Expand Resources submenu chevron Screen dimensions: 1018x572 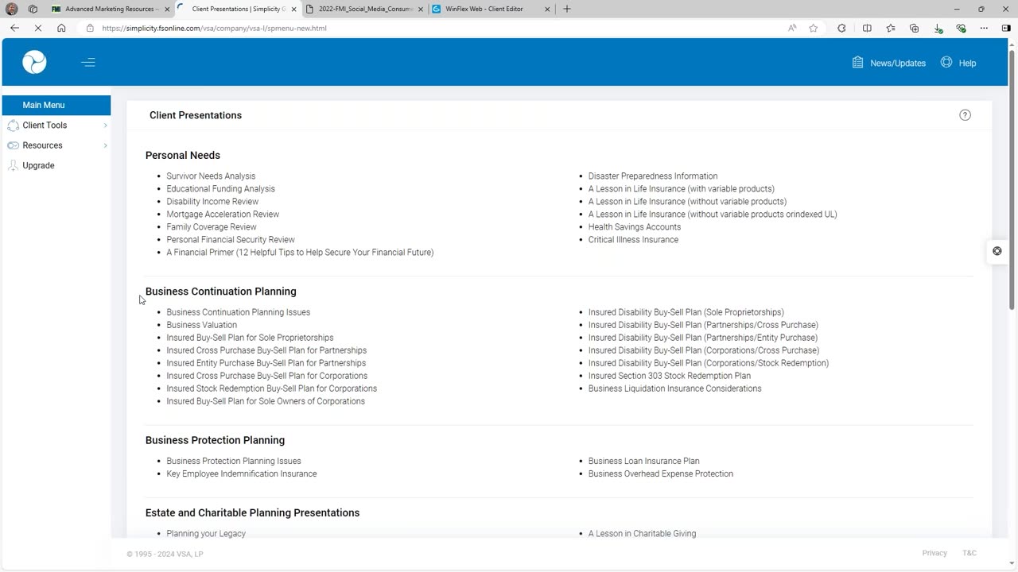click(105, 145)
